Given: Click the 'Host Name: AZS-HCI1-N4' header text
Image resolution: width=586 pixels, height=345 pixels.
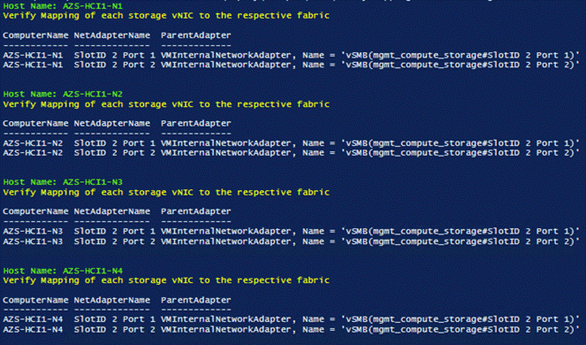Looking at the screenshot, I should [x=63, y=271].
